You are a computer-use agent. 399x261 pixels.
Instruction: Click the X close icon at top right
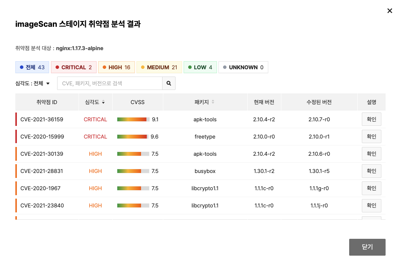tap(390, 11)
